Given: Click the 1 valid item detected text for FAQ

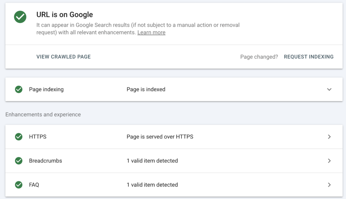Looking at the screenshot, I should pos(152,185).
